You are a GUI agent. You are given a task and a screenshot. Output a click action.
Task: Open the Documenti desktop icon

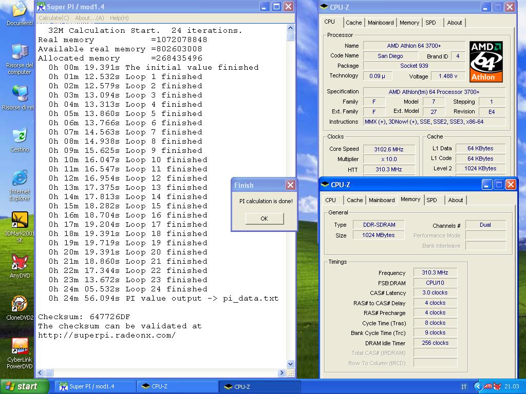click(20, 13)
